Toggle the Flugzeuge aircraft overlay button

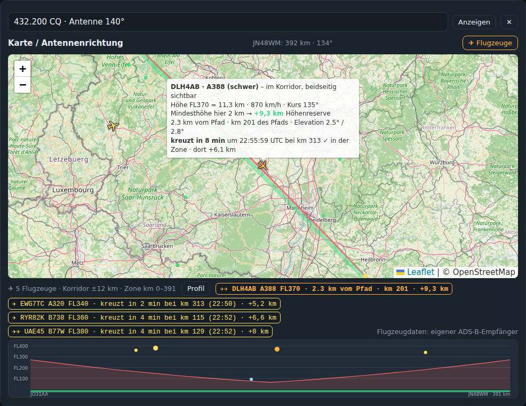coord(490,43)
